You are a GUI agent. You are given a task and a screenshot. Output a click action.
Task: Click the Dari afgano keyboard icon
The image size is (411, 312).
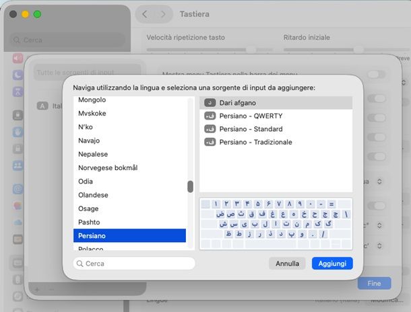coord(210,103)
